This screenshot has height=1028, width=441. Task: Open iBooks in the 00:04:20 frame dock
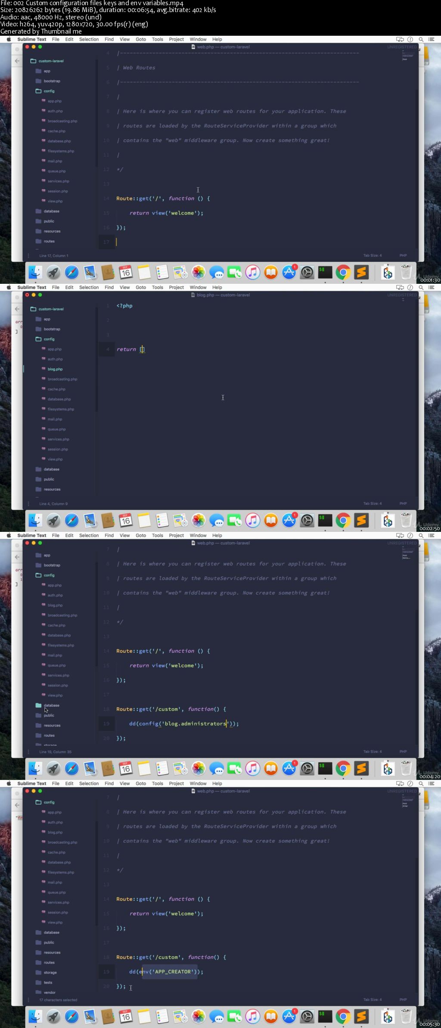(271, 769)
